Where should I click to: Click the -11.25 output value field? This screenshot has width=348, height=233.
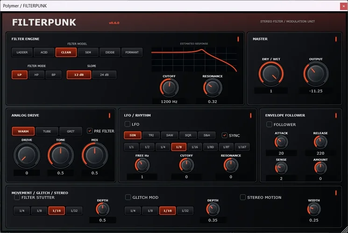[x=316, y=91]
